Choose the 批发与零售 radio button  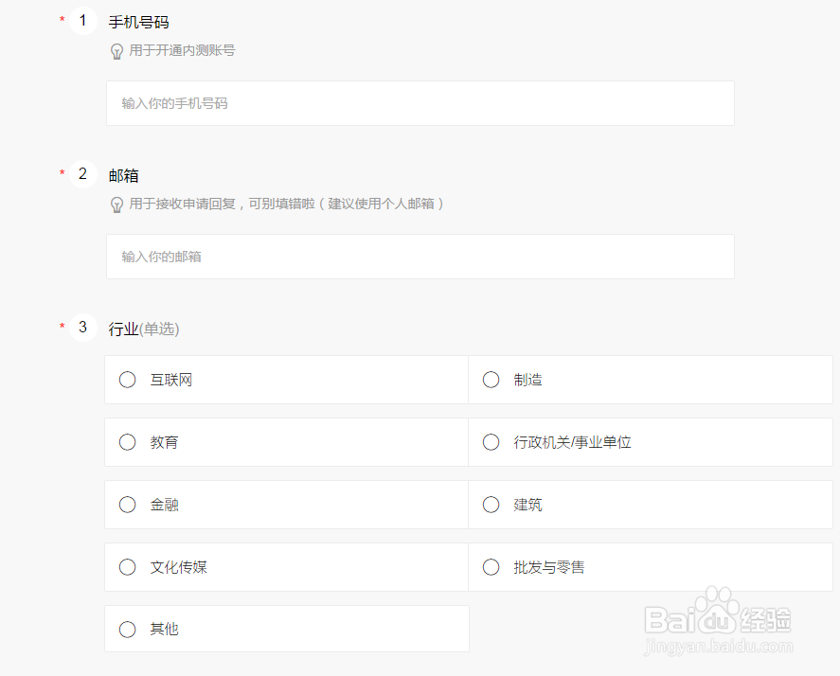pyautogui.click(x=491, y=567)
